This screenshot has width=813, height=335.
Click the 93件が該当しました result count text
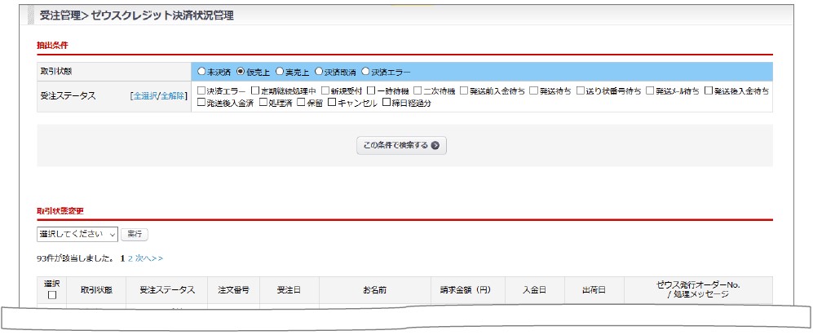point(75,258)
